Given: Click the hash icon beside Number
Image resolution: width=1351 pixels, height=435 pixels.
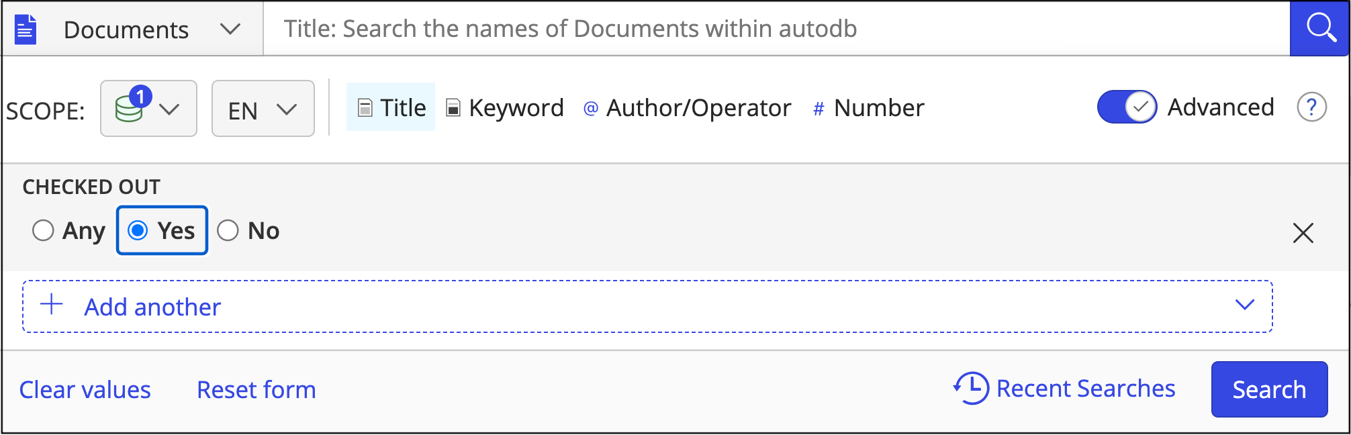Looking at the screenshot, I should (819, 109).
